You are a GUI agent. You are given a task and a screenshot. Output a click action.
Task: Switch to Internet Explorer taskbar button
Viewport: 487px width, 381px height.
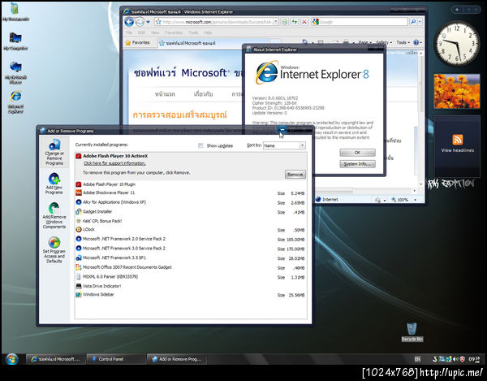(x=55, y=359)
